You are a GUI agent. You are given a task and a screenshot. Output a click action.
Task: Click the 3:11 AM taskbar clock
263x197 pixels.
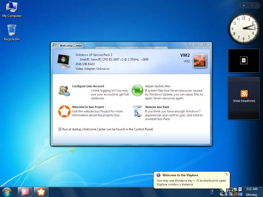(x=252, y=189)
